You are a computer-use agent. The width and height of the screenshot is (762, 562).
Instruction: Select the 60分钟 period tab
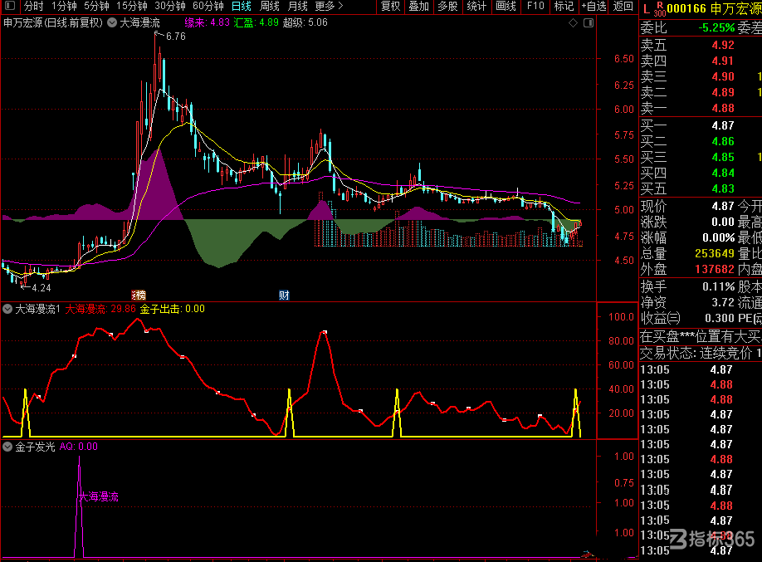pos(208,7)
